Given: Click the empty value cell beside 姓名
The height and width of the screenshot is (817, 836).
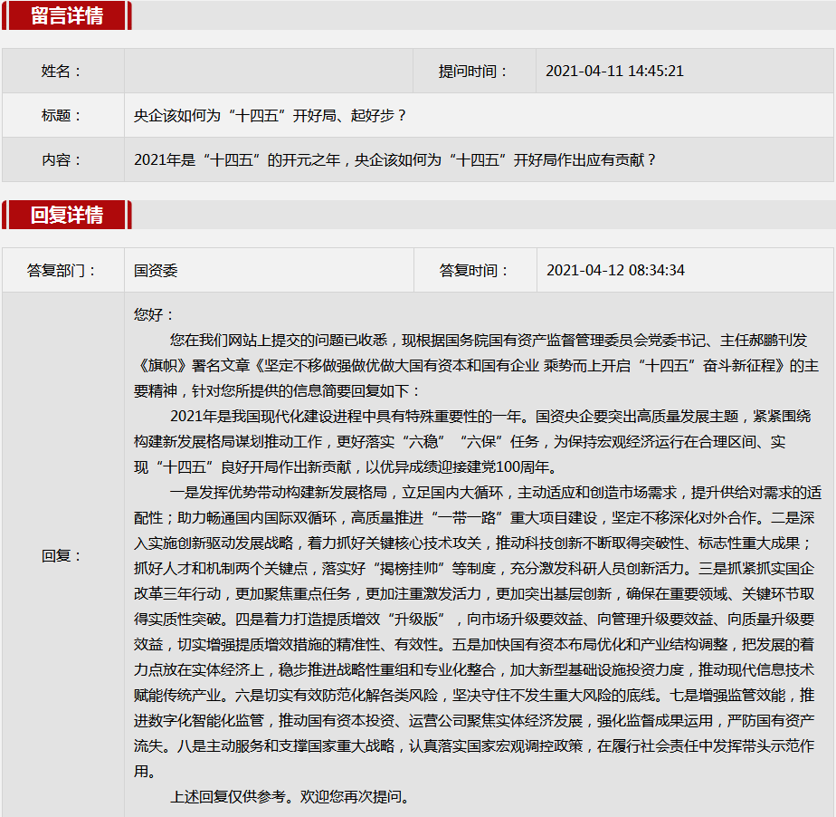Looking at the screenshot, I should pos(269,72).
